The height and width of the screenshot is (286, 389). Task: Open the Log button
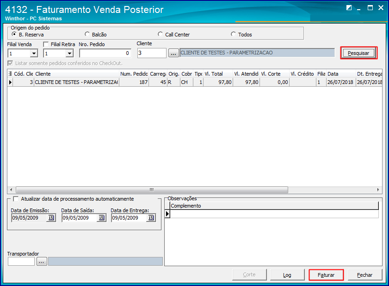coord(287,275)
